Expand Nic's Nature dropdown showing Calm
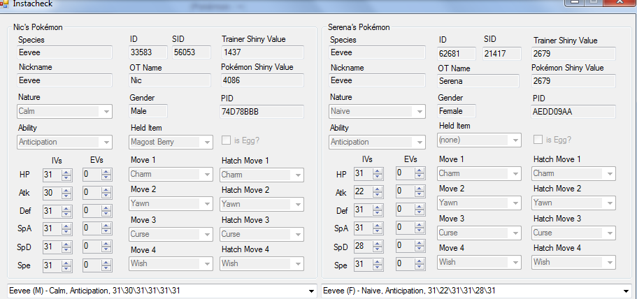 64,111
